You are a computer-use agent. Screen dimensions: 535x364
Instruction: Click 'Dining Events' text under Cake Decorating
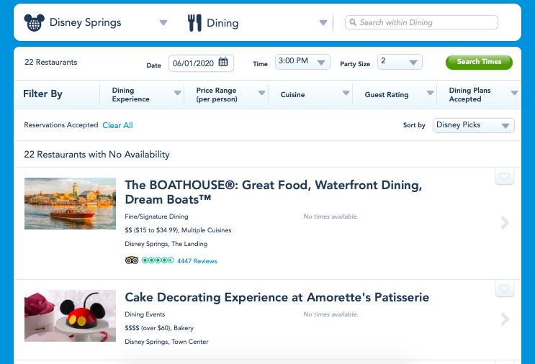[145, 314]
